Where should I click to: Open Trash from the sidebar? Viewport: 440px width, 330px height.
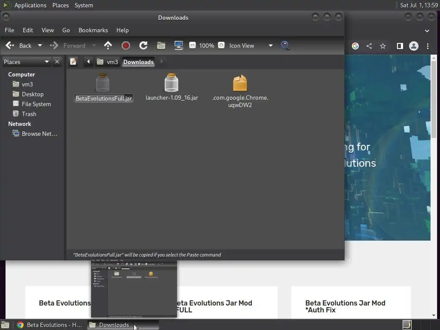point(29,113)
